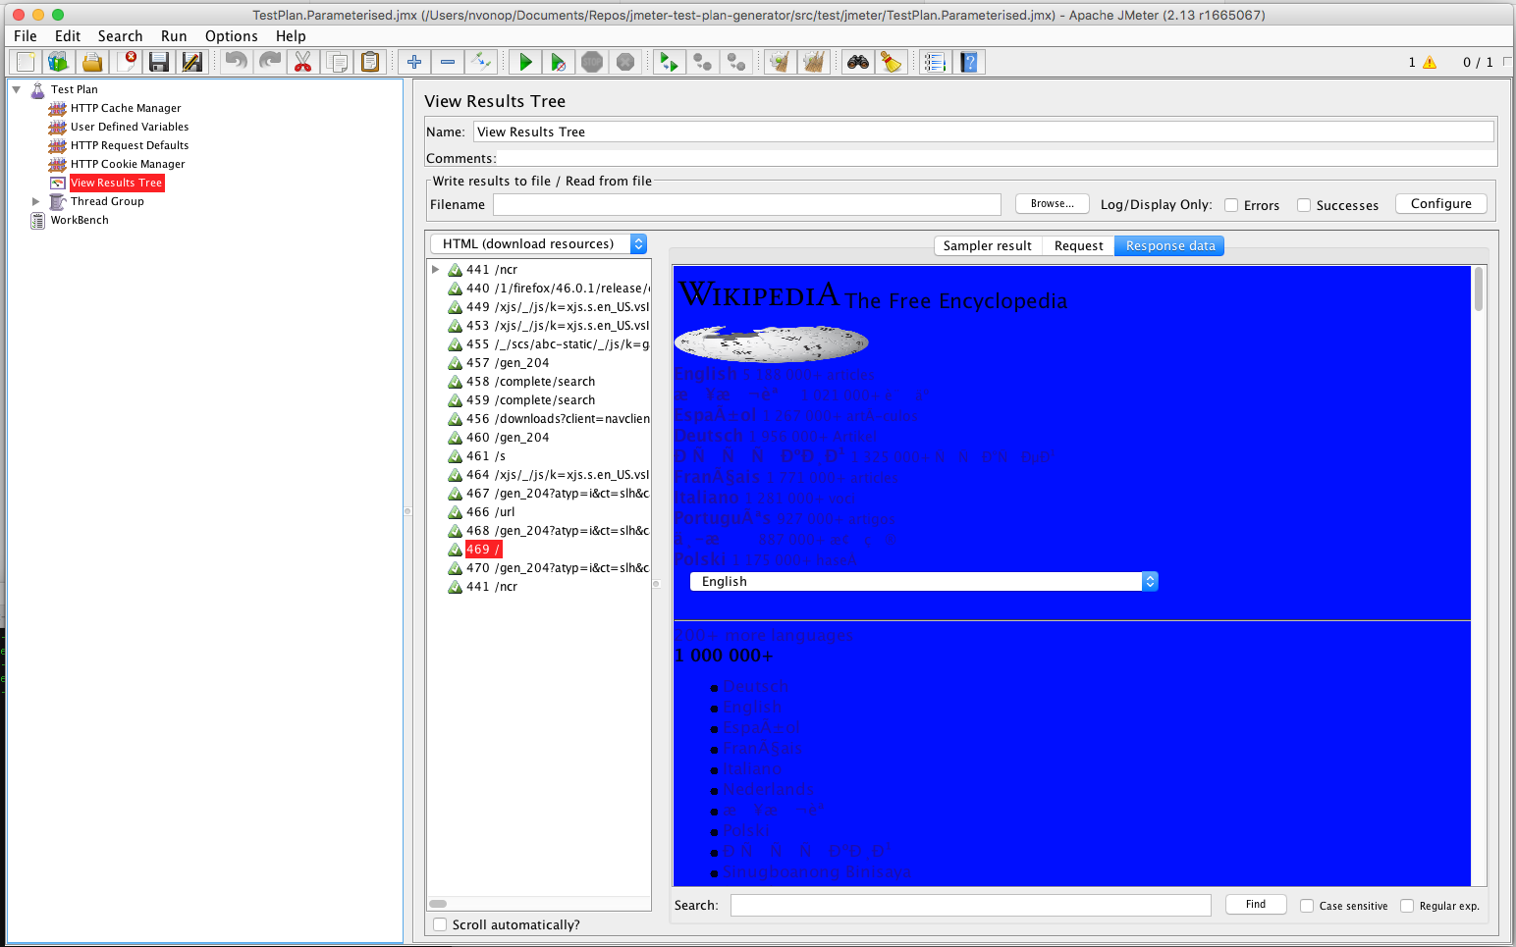The width and height of the screenshot is (1516, 947).
Task: Switch to the Sampler result tab
Action: 988,246
